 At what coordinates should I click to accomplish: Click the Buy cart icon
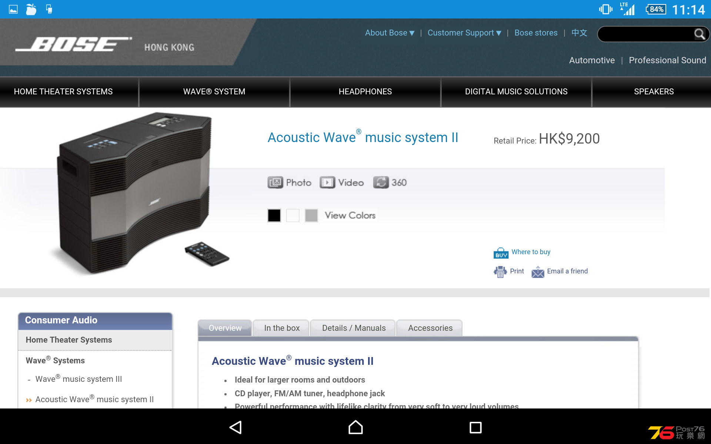click(501, 253)
